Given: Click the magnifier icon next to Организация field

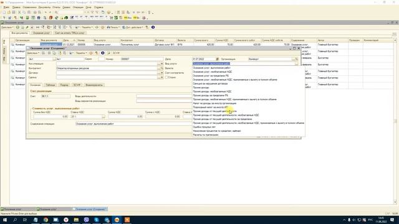Looking at the screenshot, I should pyautogui.click(x=297, y=59).
